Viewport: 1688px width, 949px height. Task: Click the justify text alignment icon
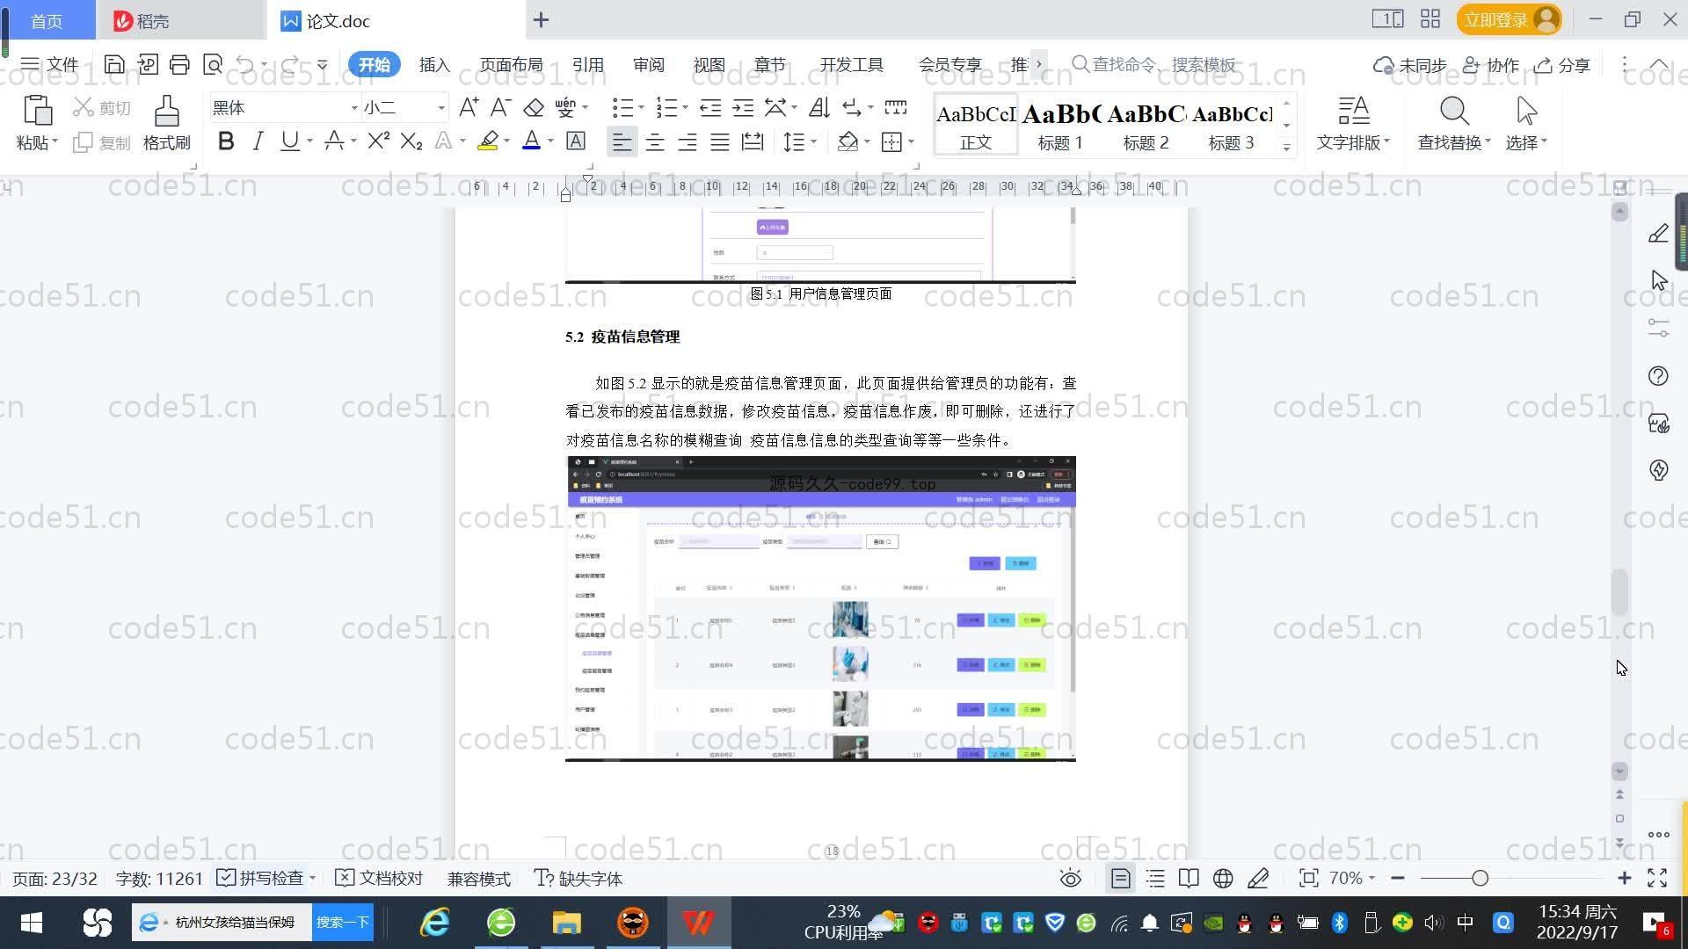(720, 141)
